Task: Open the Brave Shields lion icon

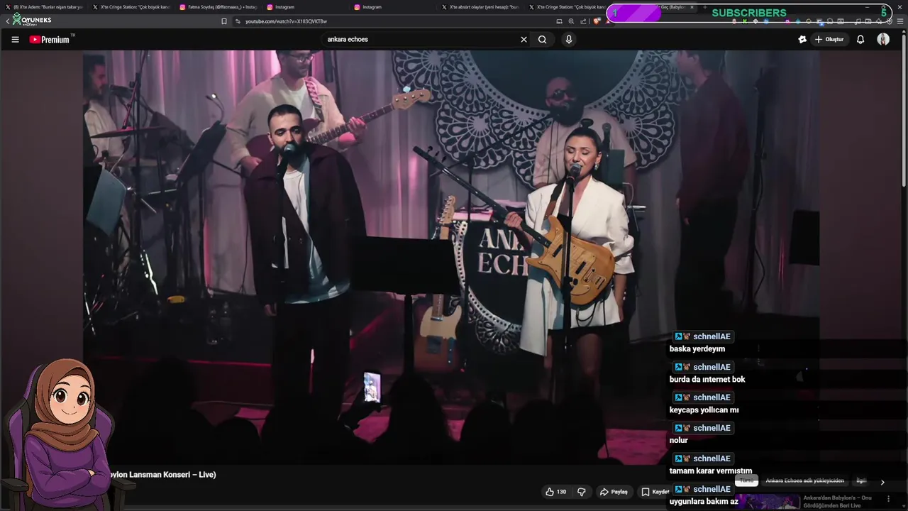Action: [597, 21]
